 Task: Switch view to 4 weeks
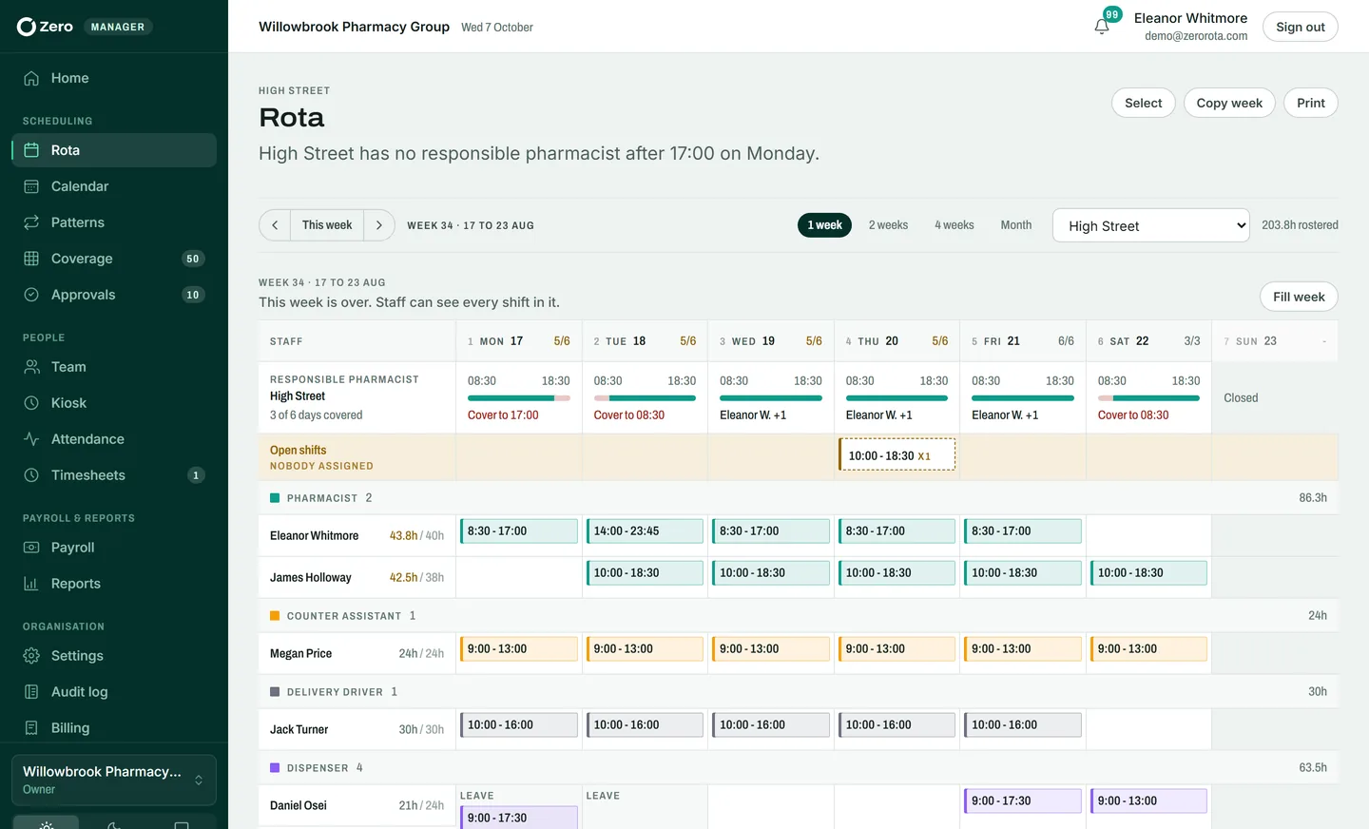click(954, 225)
